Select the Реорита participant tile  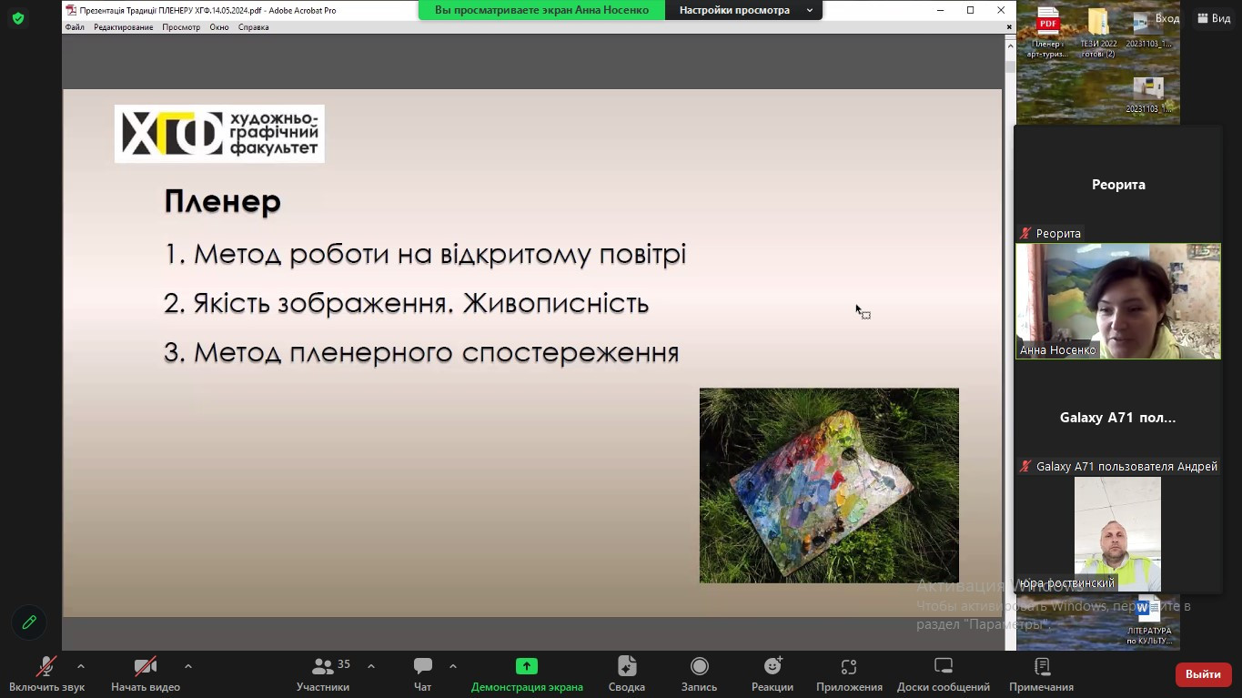[1118, 184]
